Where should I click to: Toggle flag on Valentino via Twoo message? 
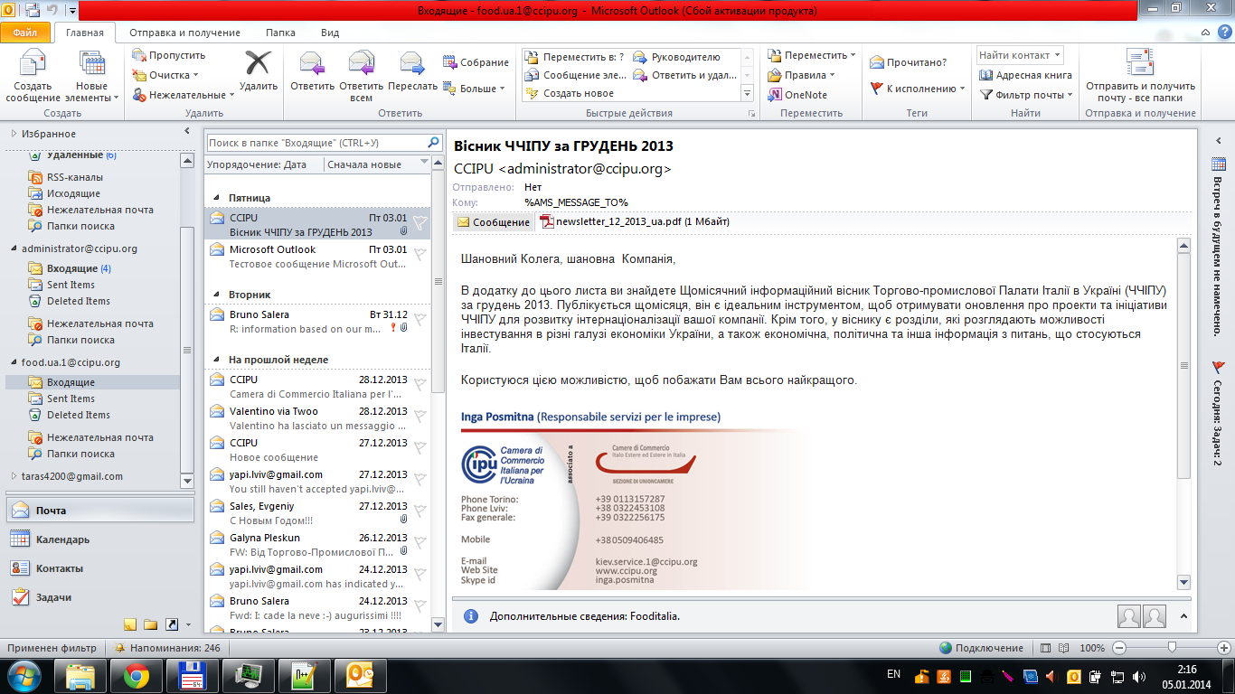point(420,416)
